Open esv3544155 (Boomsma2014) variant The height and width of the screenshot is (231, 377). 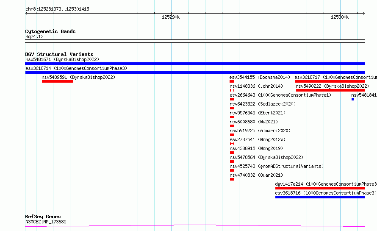pyautogui.click(x=260, y=77)
